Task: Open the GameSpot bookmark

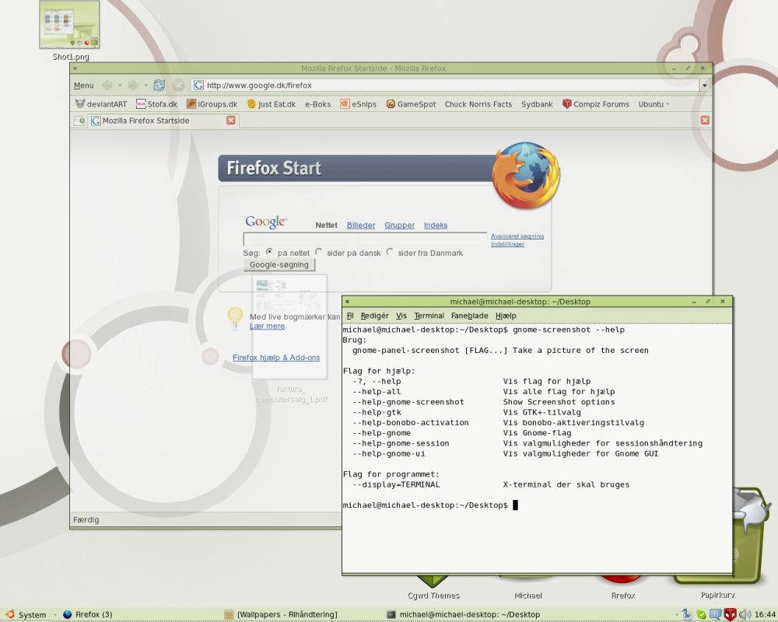Action: (411, 104)
